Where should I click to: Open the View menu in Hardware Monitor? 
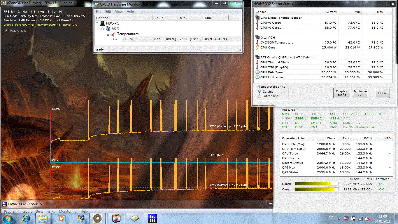point(119,12)
